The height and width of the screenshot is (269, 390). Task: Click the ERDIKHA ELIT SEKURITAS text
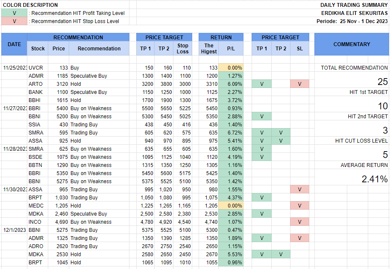pos(354,13)
